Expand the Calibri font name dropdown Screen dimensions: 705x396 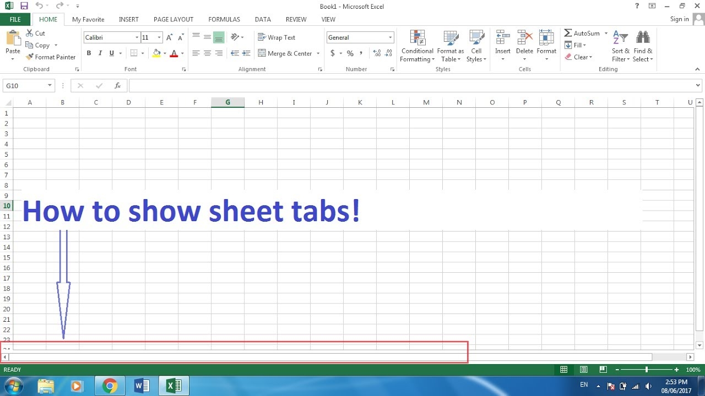pos(137,37)
